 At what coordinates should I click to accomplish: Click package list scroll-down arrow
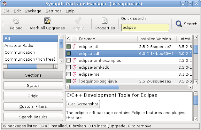pos(196,82)
